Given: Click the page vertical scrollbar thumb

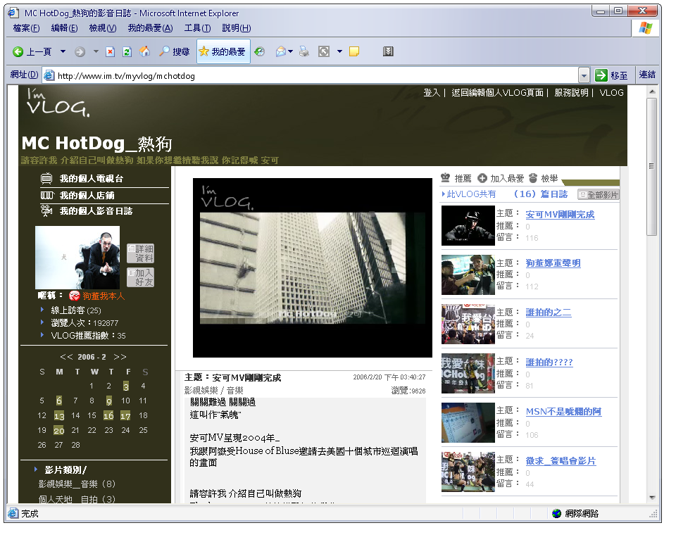Looking at the screenshot, I should point(651,165).
